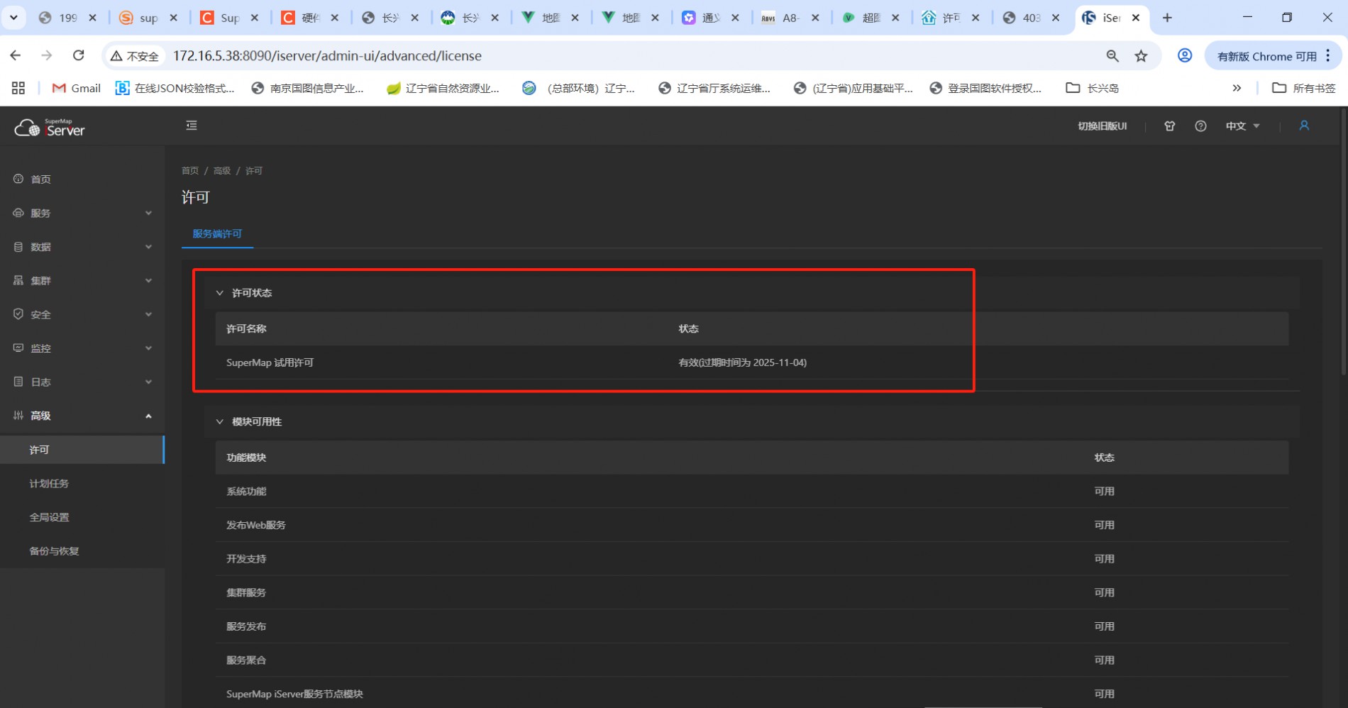Click the SuperMap iServer服务节点模块 row
Image resolution: width=1348 pixels, height=708 pixels.
(x=752, y=694)
